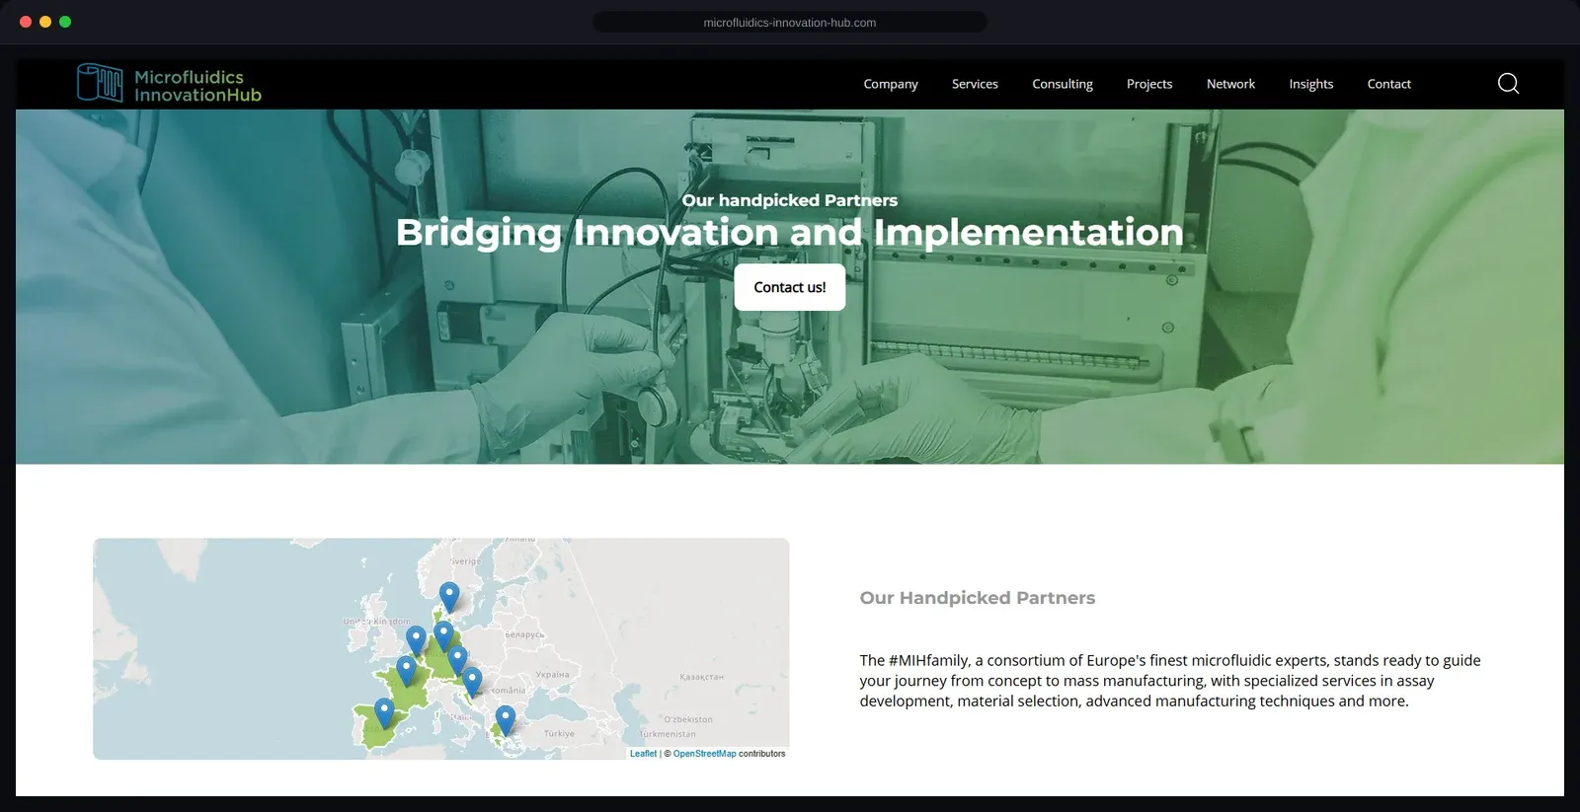
Task: Open the Services menu item
Action: click(x=975, y=84)
